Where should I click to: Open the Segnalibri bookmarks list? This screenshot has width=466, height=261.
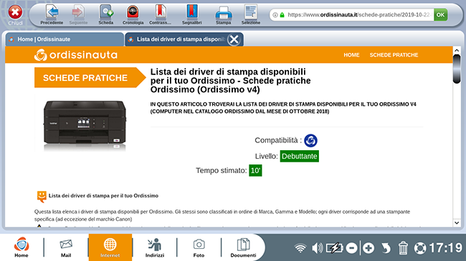[191, 14]
